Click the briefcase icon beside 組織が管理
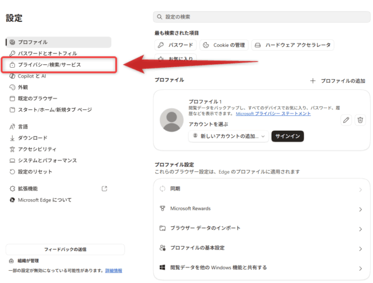The image size is (373, 283). [11, 261]
